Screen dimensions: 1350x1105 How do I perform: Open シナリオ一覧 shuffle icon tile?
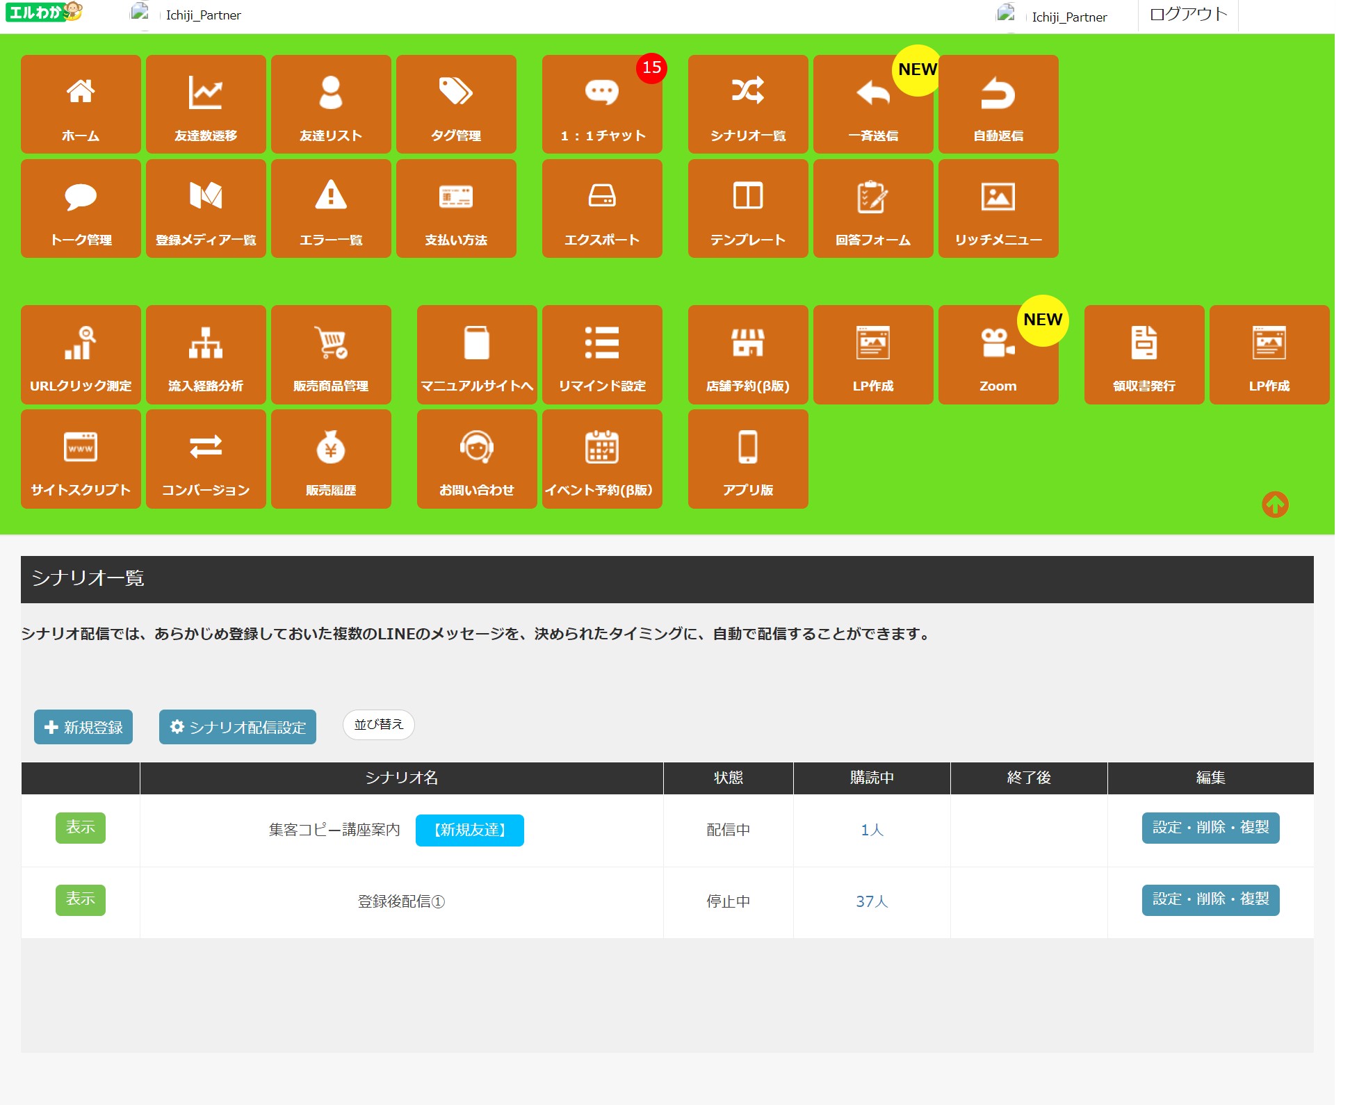tap(748, 104)
